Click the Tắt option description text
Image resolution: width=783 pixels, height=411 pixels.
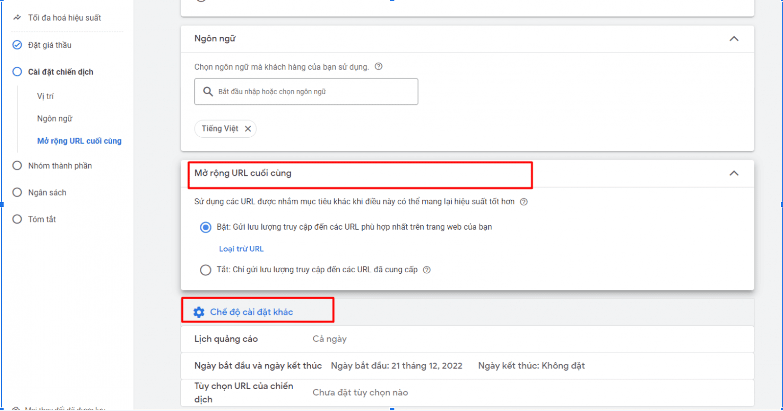[x=317, y=270]
